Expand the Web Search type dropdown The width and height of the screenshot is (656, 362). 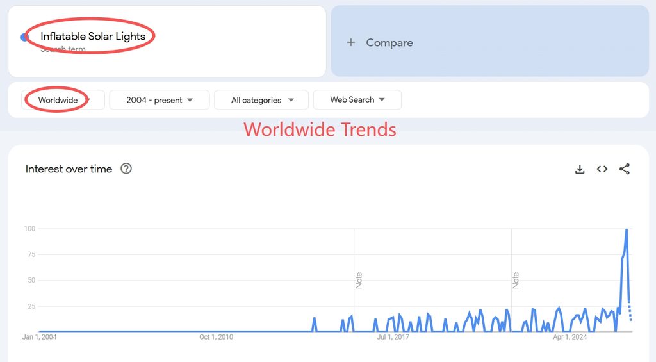click(357, 99)
